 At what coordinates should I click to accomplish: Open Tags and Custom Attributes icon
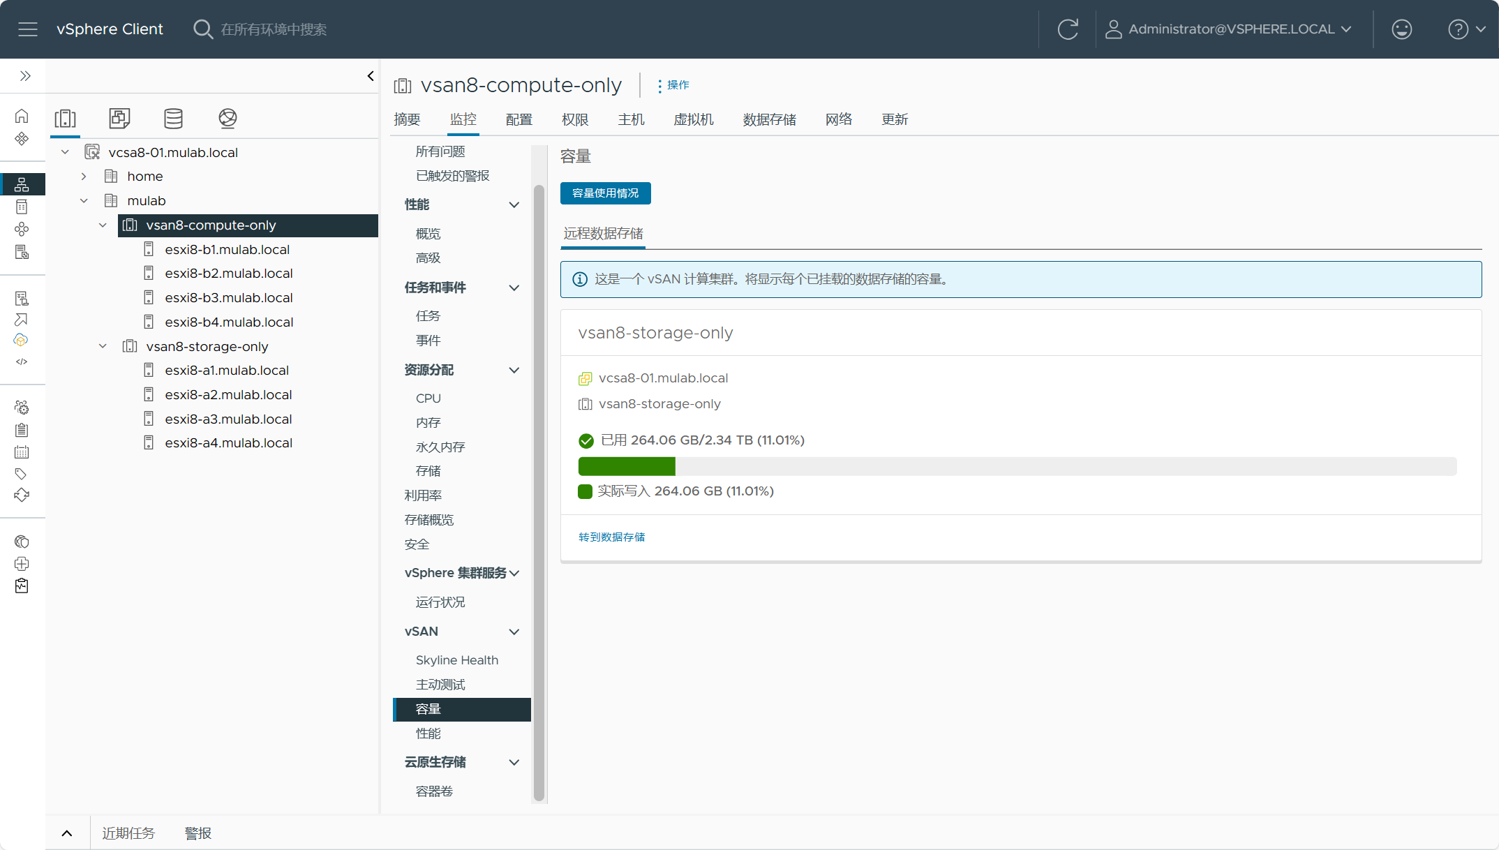[x=22, y=474]
